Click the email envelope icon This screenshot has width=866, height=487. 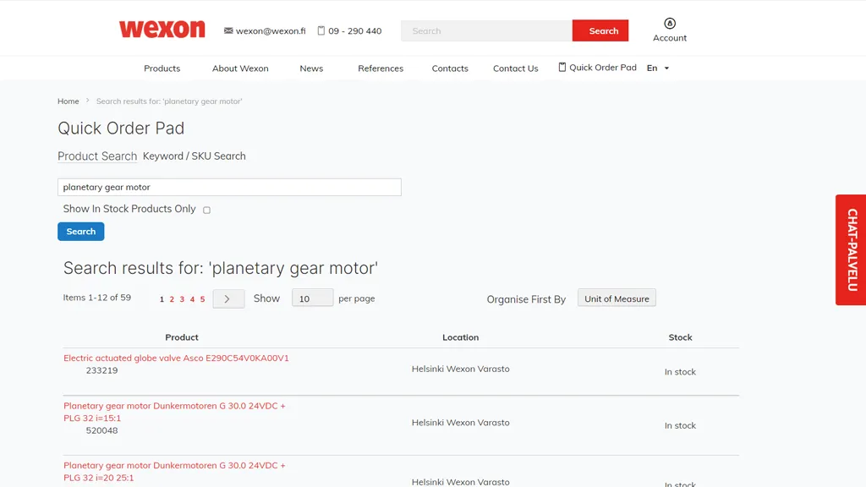[x=228, y=31]
